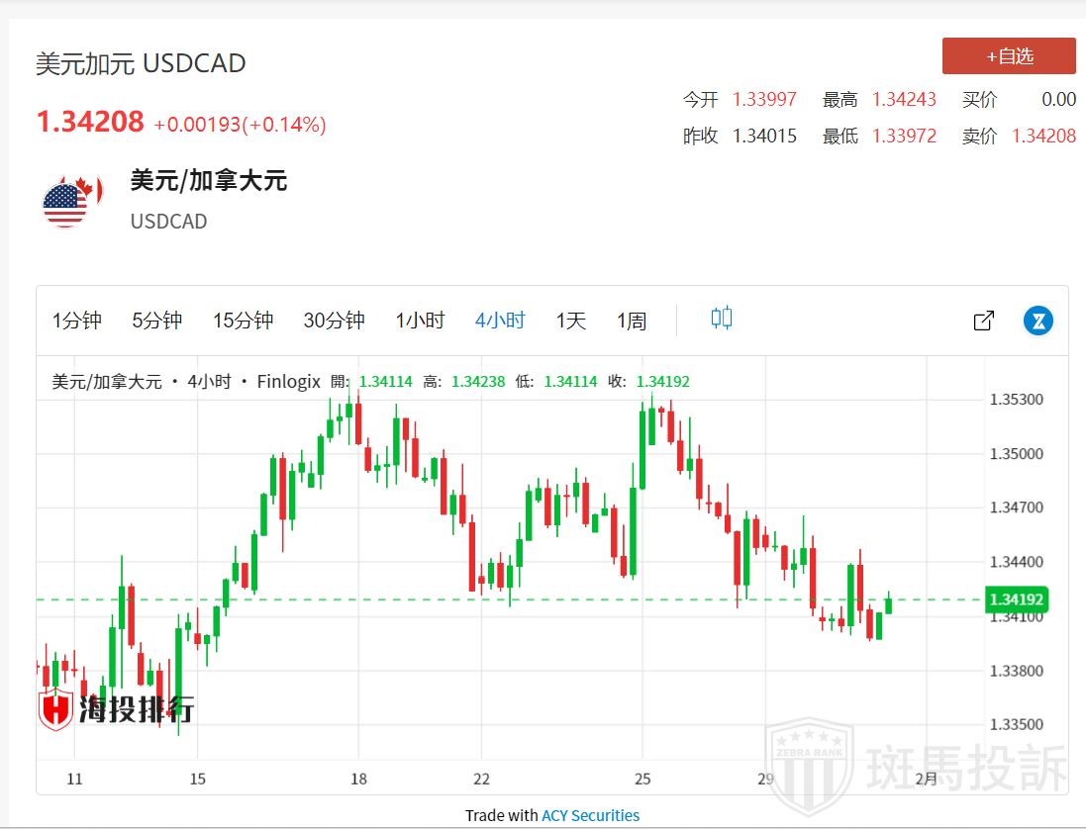Click the blue Finlogix logo icon

pyautogui.click(x=1038, y=321)
